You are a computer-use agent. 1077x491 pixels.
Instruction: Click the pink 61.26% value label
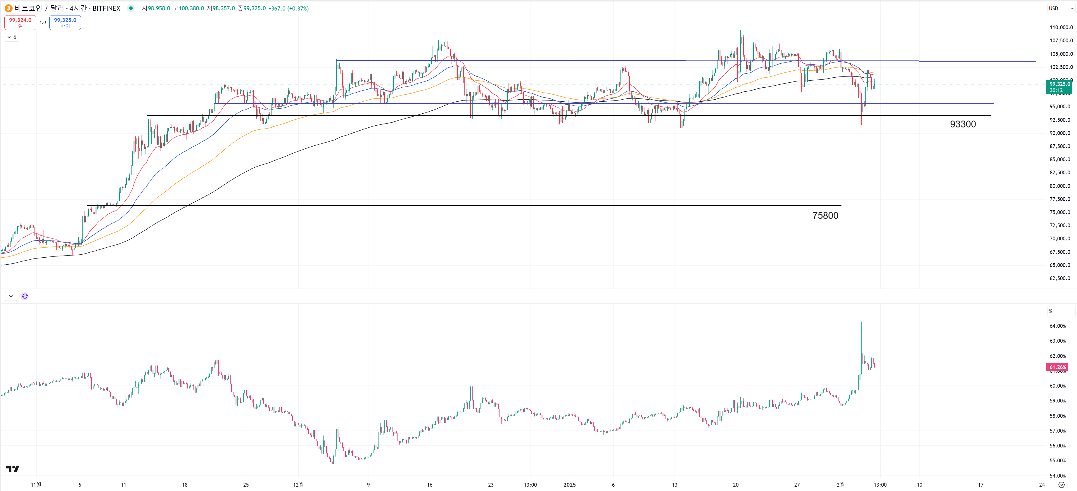[x=1057, y=367]
